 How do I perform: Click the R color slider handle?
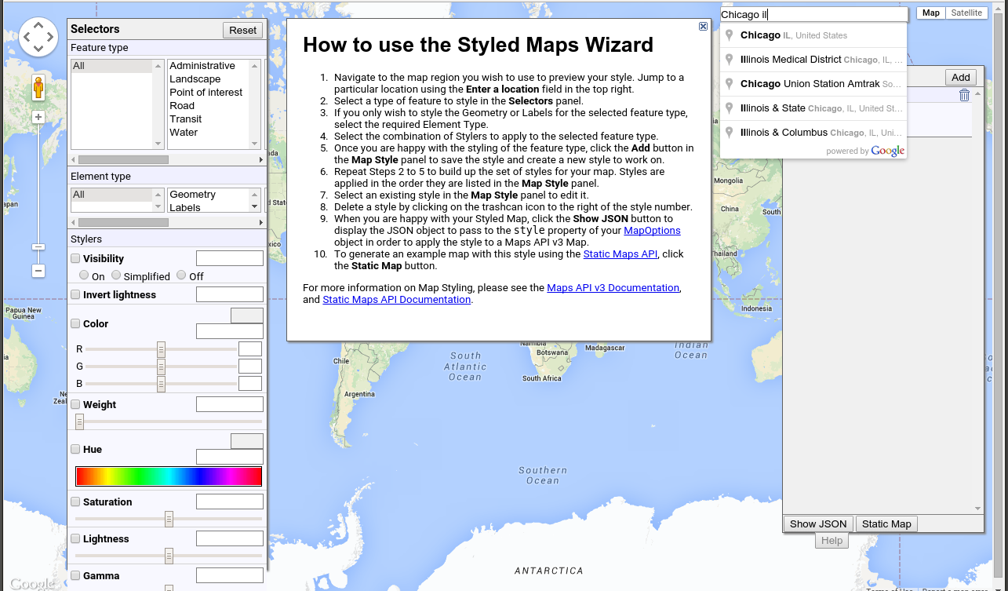click(x=161, y=349)
